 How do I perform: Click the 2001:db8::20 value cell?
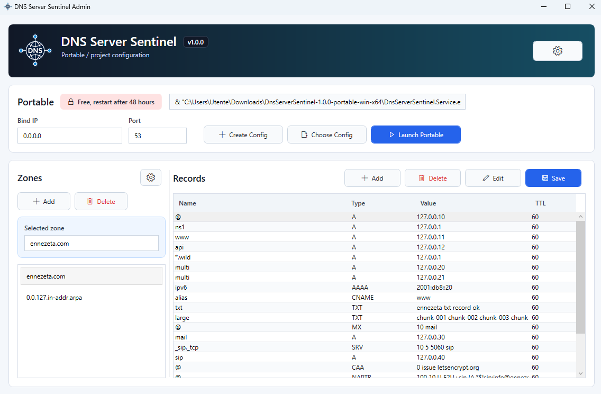434,287
